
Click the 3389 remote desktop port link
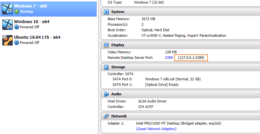click(x=169, y=58)
